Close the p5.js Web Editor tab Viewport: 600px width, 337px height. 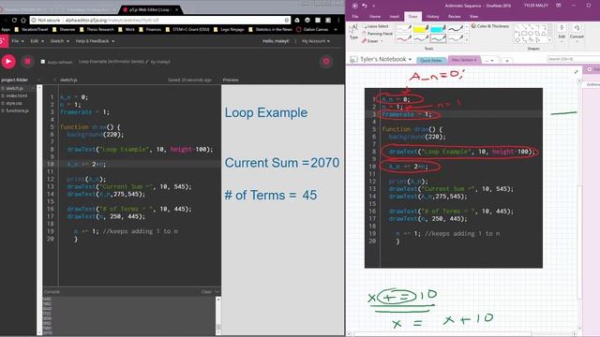[x=176, y=9]
